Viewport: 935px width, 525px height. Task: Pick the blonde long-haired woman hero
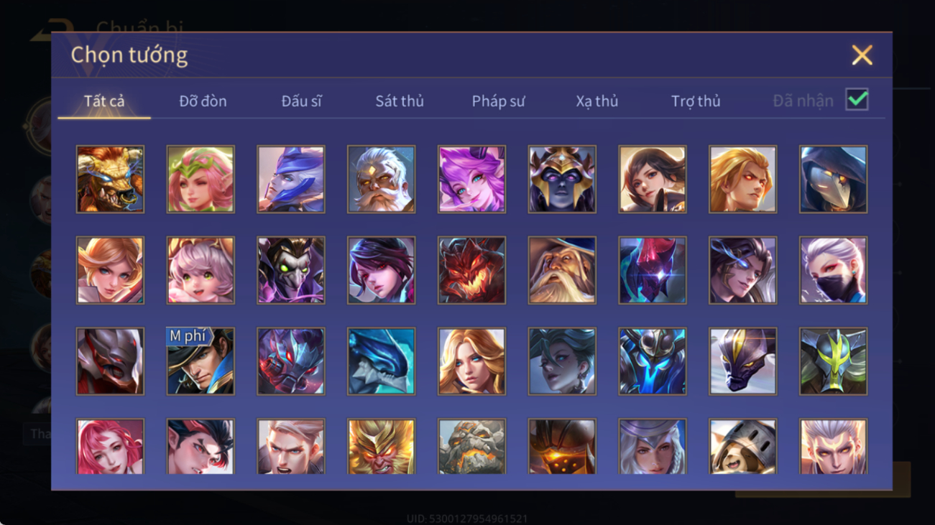pos(471,361)
